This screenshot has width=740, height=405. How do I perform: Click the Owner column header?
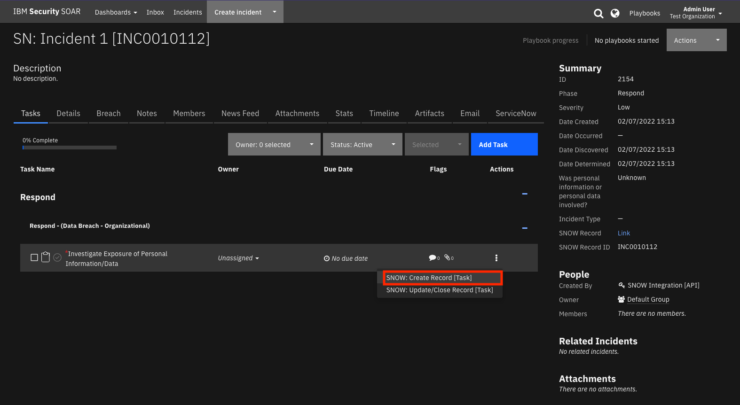[228, 169]
